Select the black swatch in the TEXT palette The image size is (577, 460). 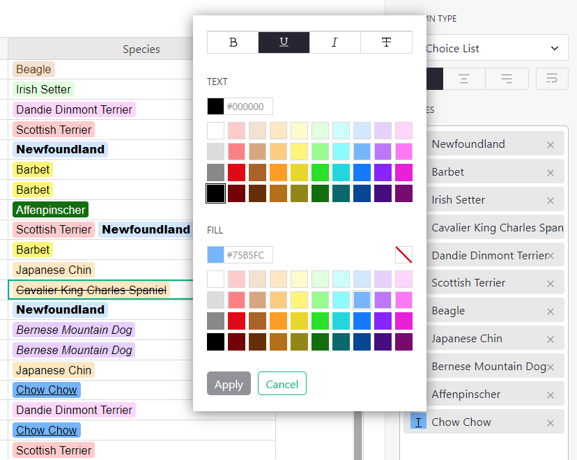pos(215,193)
